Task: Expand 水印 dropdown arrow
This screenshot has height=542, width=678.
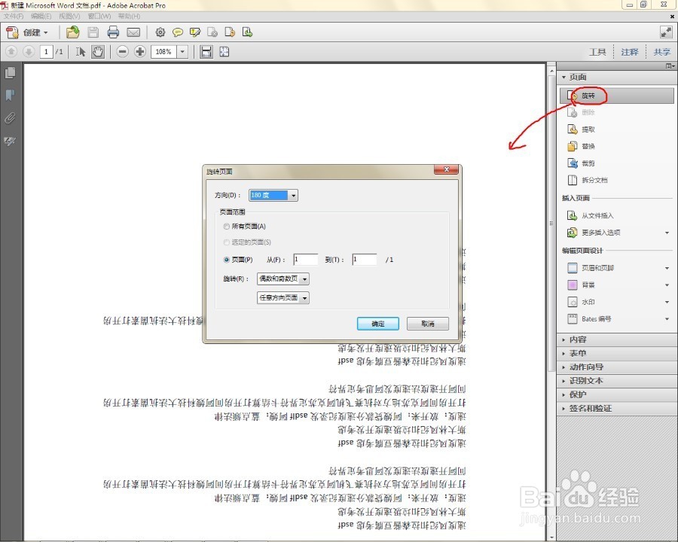Action: [667, 302]
